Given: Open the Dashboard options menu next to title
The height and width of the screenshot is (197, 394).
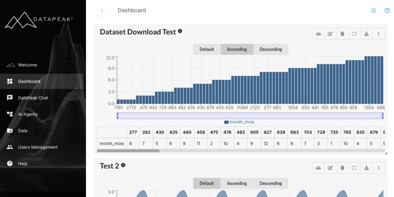Looking at the screenshot, I should pyautogui.click(x=102, y=10).
